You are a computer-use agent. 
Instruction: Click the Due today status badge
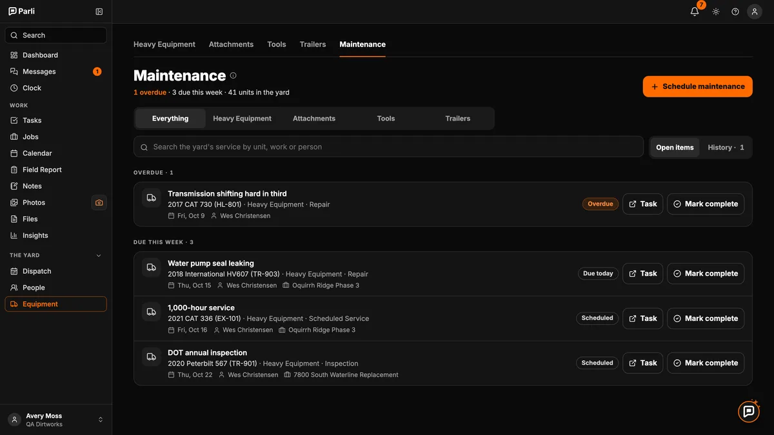598,273
